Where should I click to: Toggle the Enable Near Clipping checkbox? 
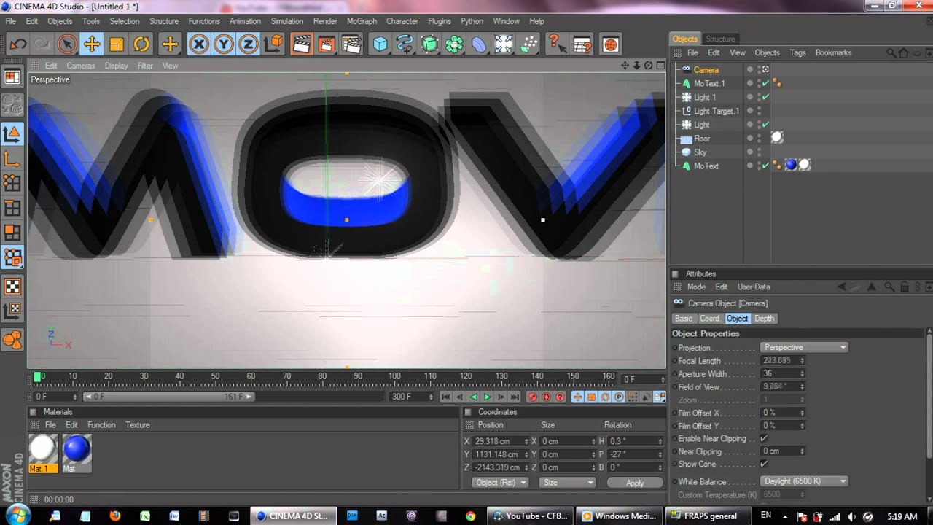click(x=764, y=439)
